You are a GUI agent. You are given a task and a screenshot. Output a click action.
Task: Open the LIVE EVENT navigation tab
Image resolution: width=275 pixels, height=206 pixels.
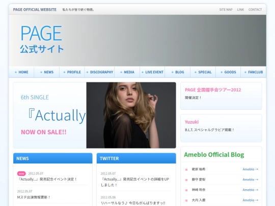tap(152, 72)
